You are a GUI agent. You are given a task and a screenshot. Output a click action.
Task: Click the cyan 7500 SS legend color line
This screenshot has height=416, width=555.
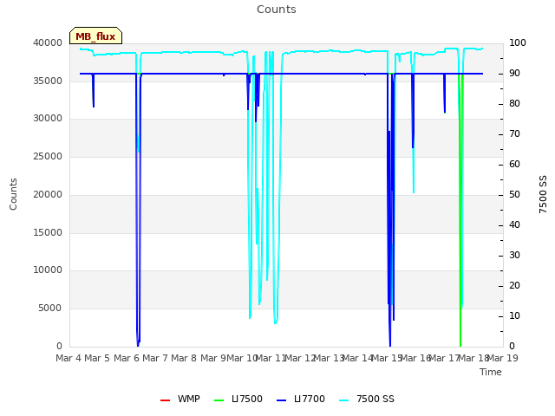click(343, 400)
